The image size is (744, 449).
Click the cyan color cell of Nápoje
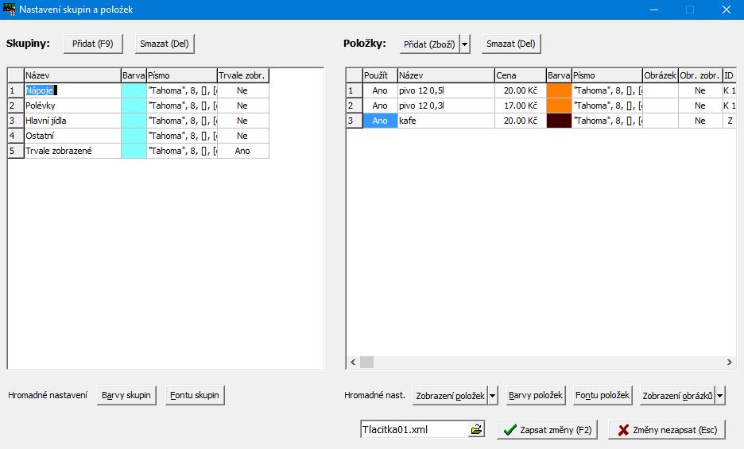coord(134,90)
